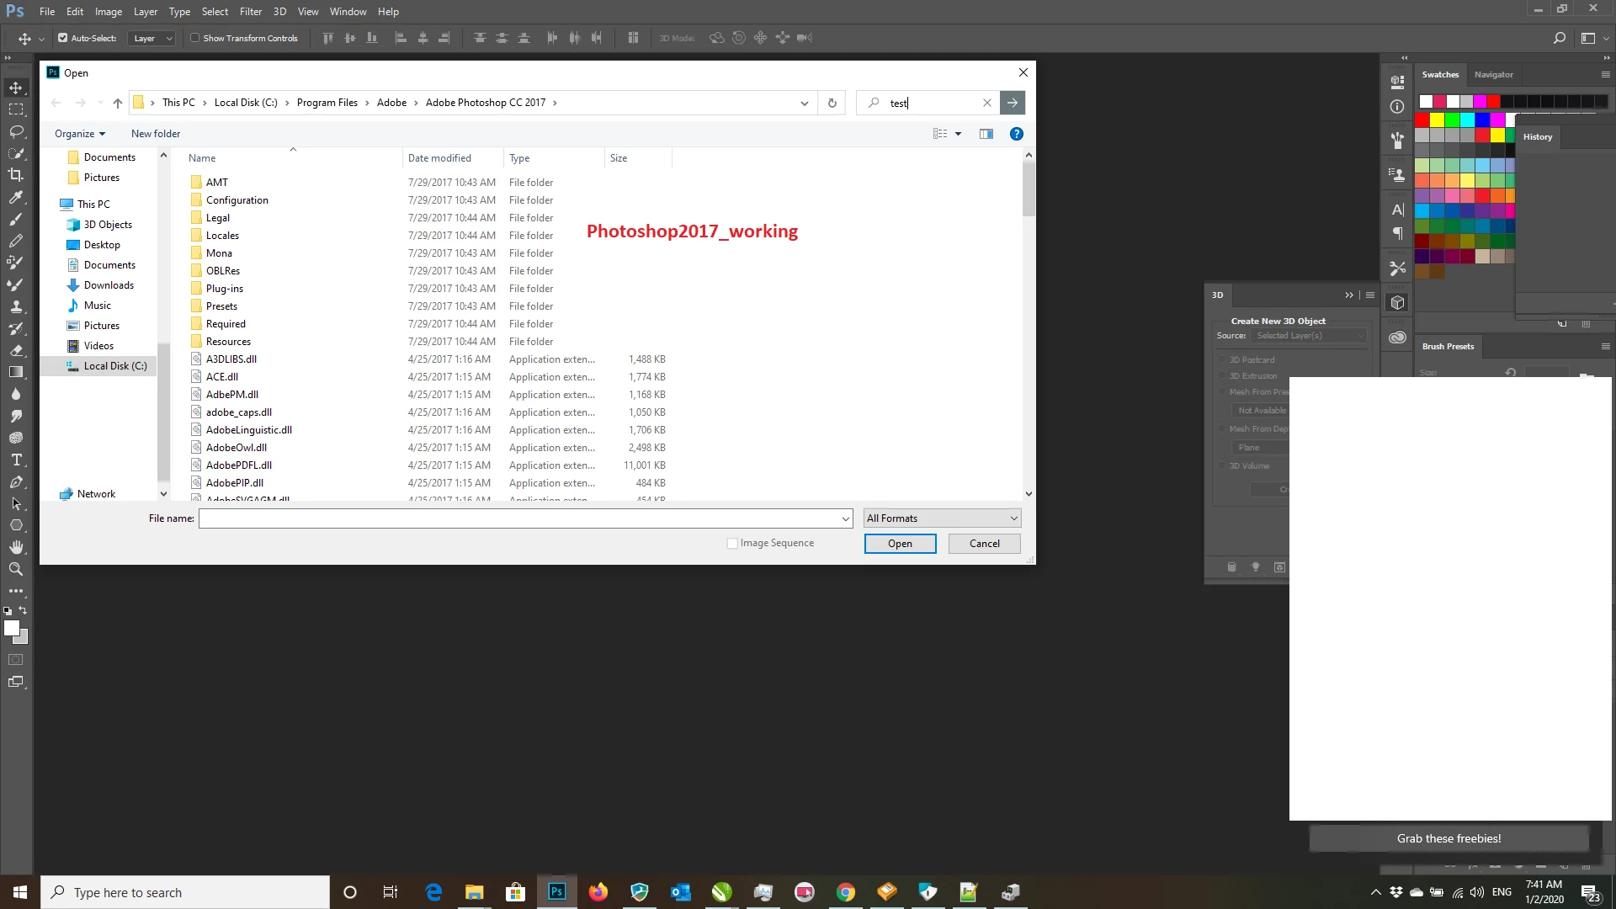
Task: Check the Image Sequence checkbox
Action: [732, 544]
